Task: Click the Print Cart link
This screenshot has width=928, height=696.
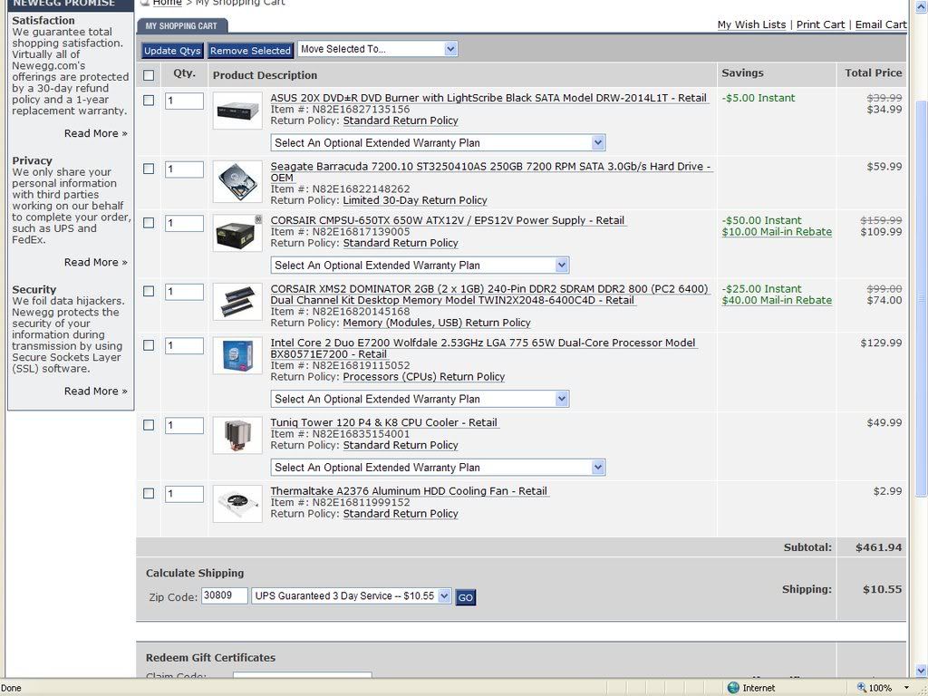Action: pyautogui.click(x=820, y=24)
